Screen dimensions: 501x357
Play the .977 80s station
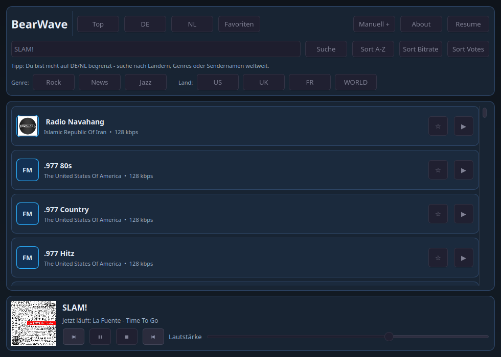coord(463,170)
